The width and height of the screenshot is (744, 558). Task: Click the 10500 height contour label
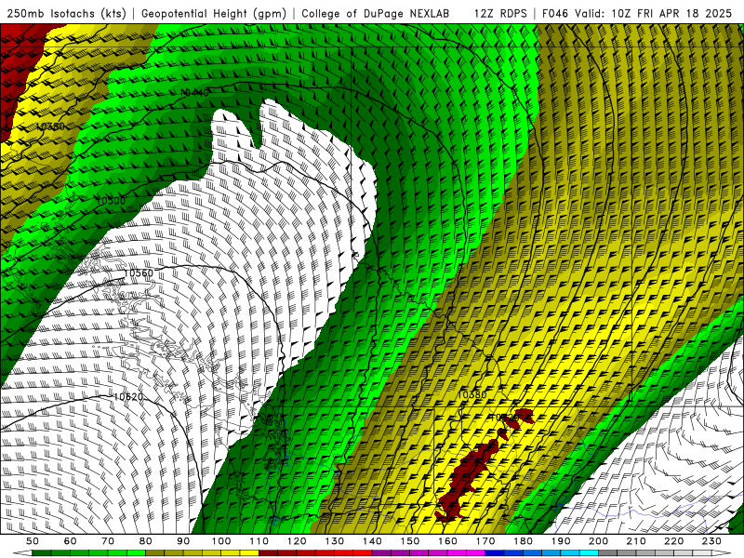111,200
